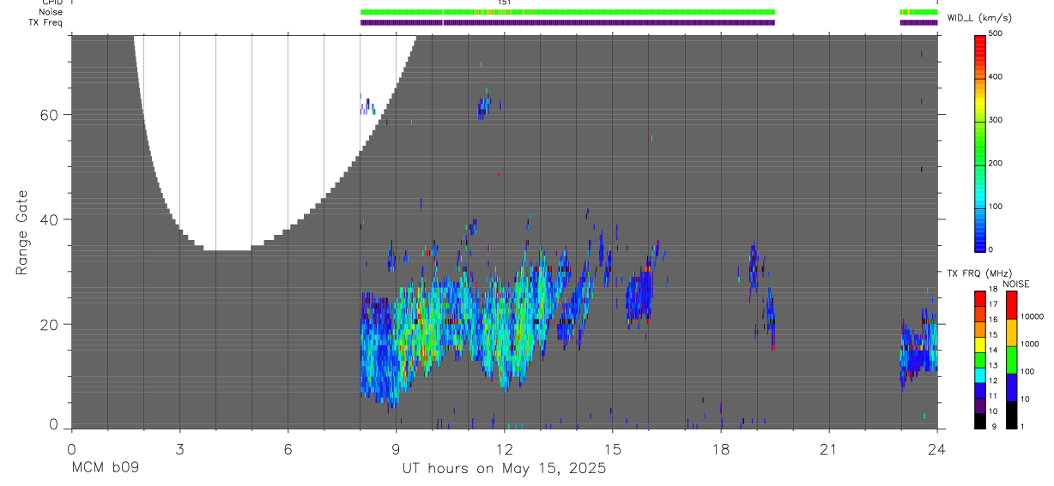The image size is (1054, 486).
Task: Click the TX Freq row label at top
Action: [x=45, y=22]
